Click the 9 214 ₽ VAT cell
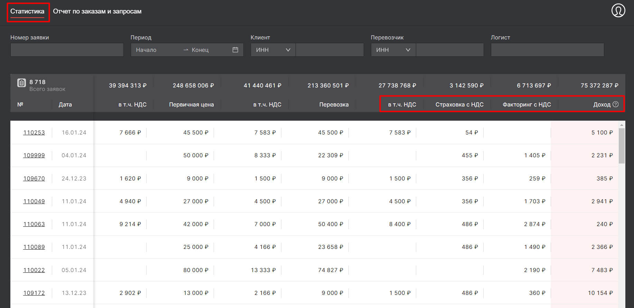 tap(130, 224)
